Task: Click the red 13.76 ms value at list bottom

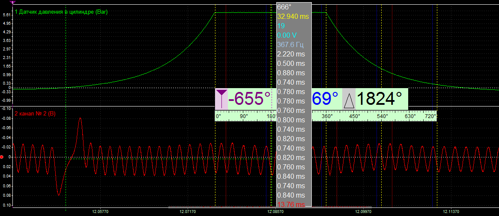Action: coord(291,204)
